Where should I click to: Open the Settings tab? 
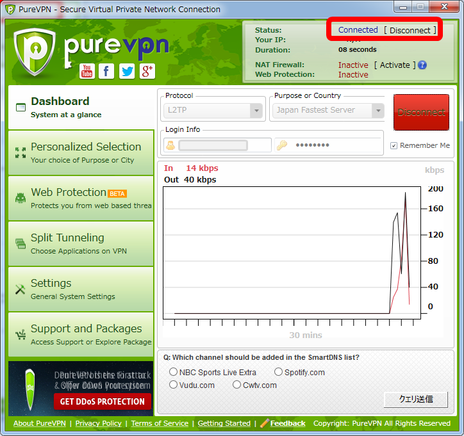81,289
